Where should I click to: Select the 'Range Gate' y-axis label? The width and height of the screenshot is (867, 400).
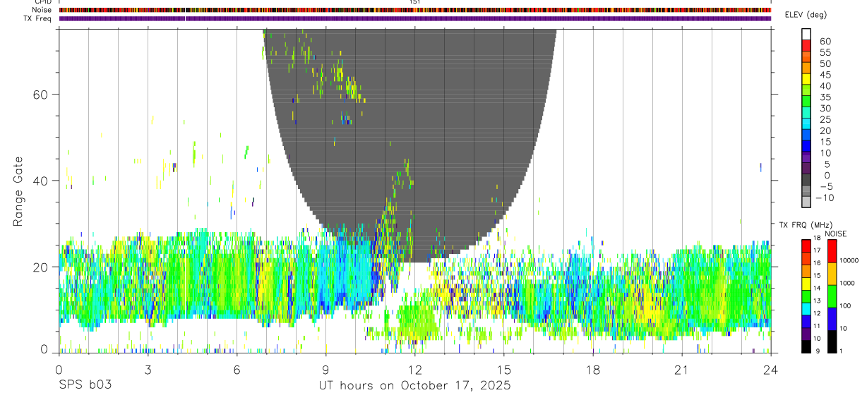click(x=19, y=191)
